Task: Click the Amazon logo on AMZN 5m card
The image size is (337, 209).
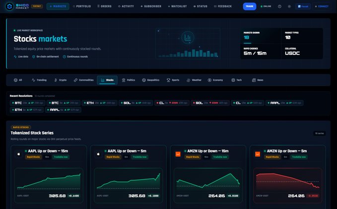Action: (258, 154)
